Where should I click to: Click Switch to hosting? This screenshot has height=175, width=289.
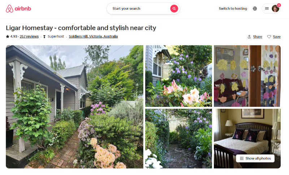pyautogui.click(x=233, y=8)
